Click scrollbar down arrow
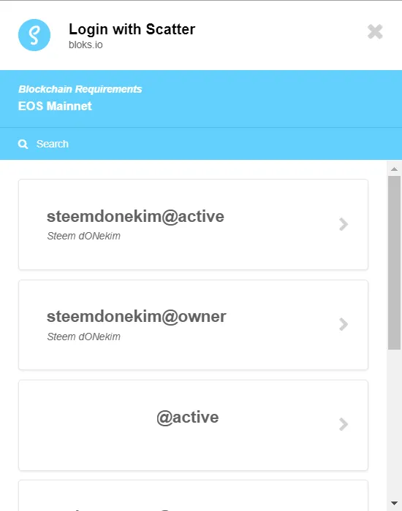 [394, 504]
